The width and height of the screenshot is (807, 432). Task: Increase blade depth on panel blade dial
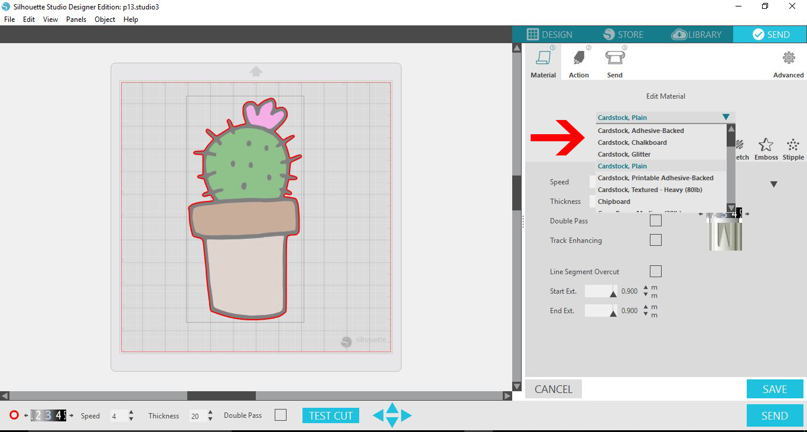tap(747, 214)
